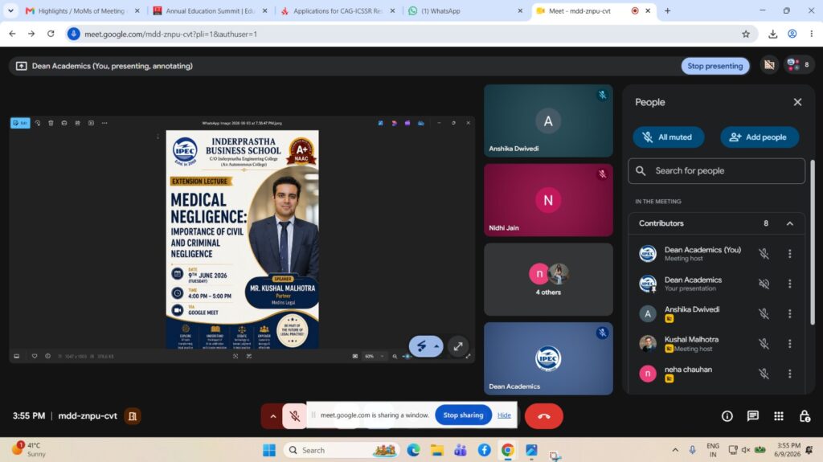Screen dimensions: 823x462
Task: Toggle microphone for Dean Academics (You)
Action: tap(764, 254)
